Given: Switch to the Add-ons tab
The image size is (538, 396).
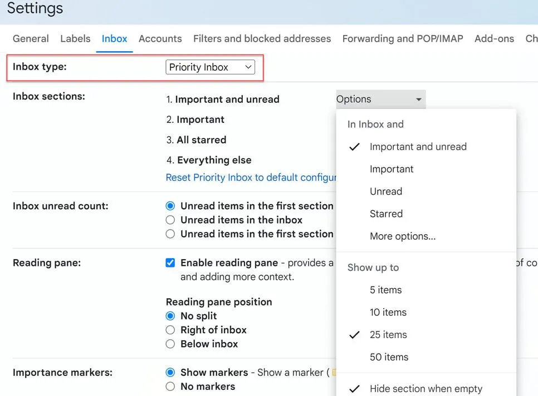Looking at the screenshot, I should pyautogui.click(x=494, y=38).
